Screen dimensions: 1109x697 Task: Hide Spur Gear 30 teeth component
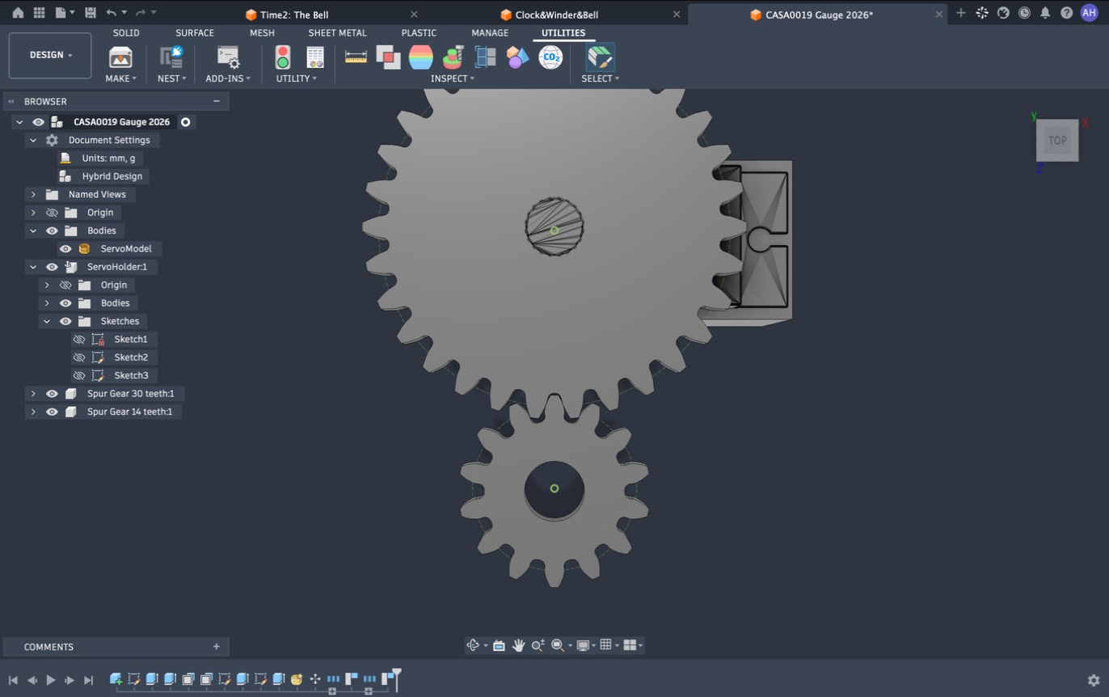coord(52,394)
